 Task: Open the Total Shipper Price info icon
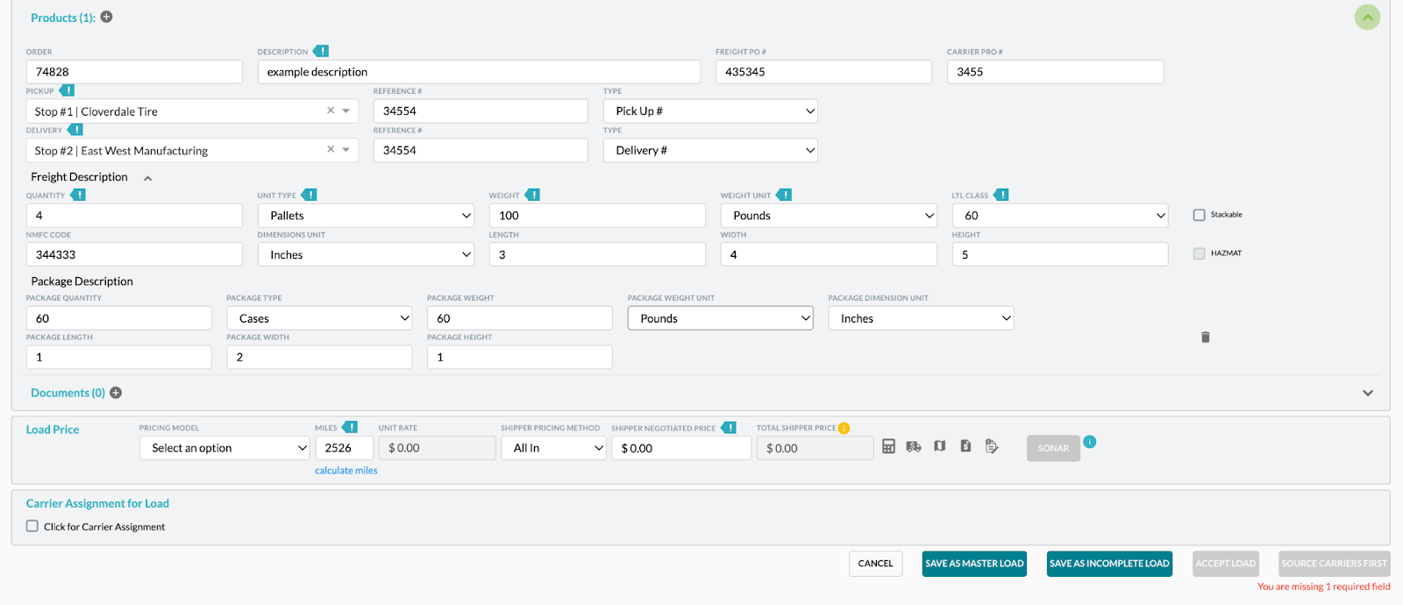844,428
